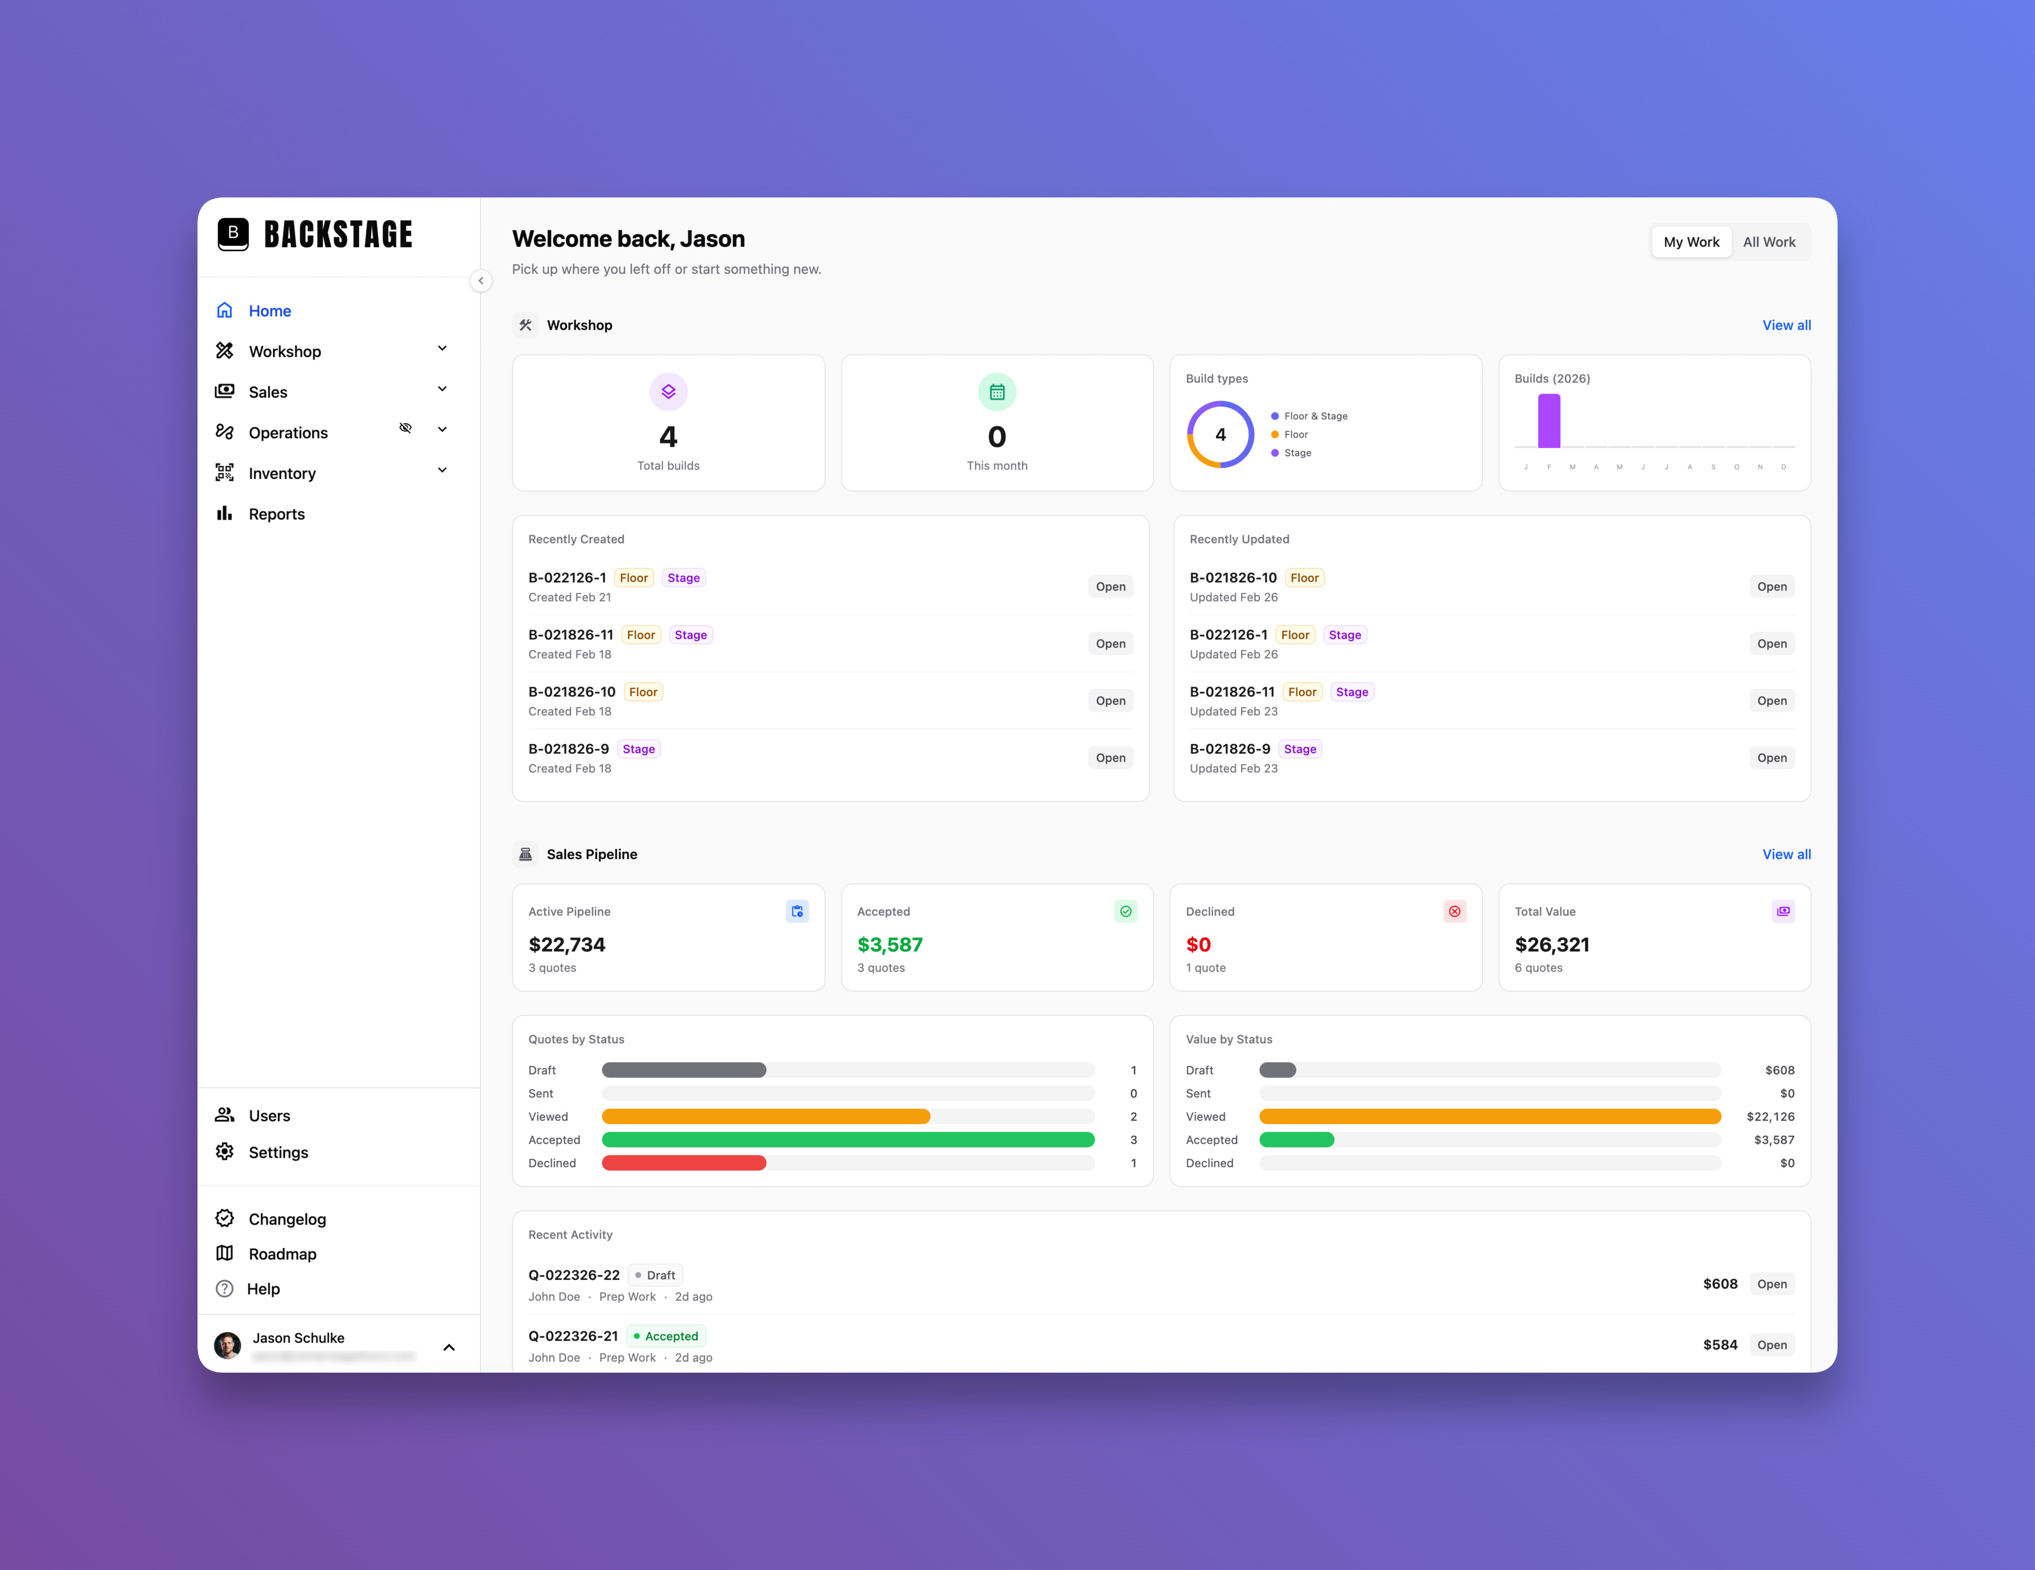The image size is (2035, 1570).
Task: Click the Backstage logo icon
Action: [233, 234]
